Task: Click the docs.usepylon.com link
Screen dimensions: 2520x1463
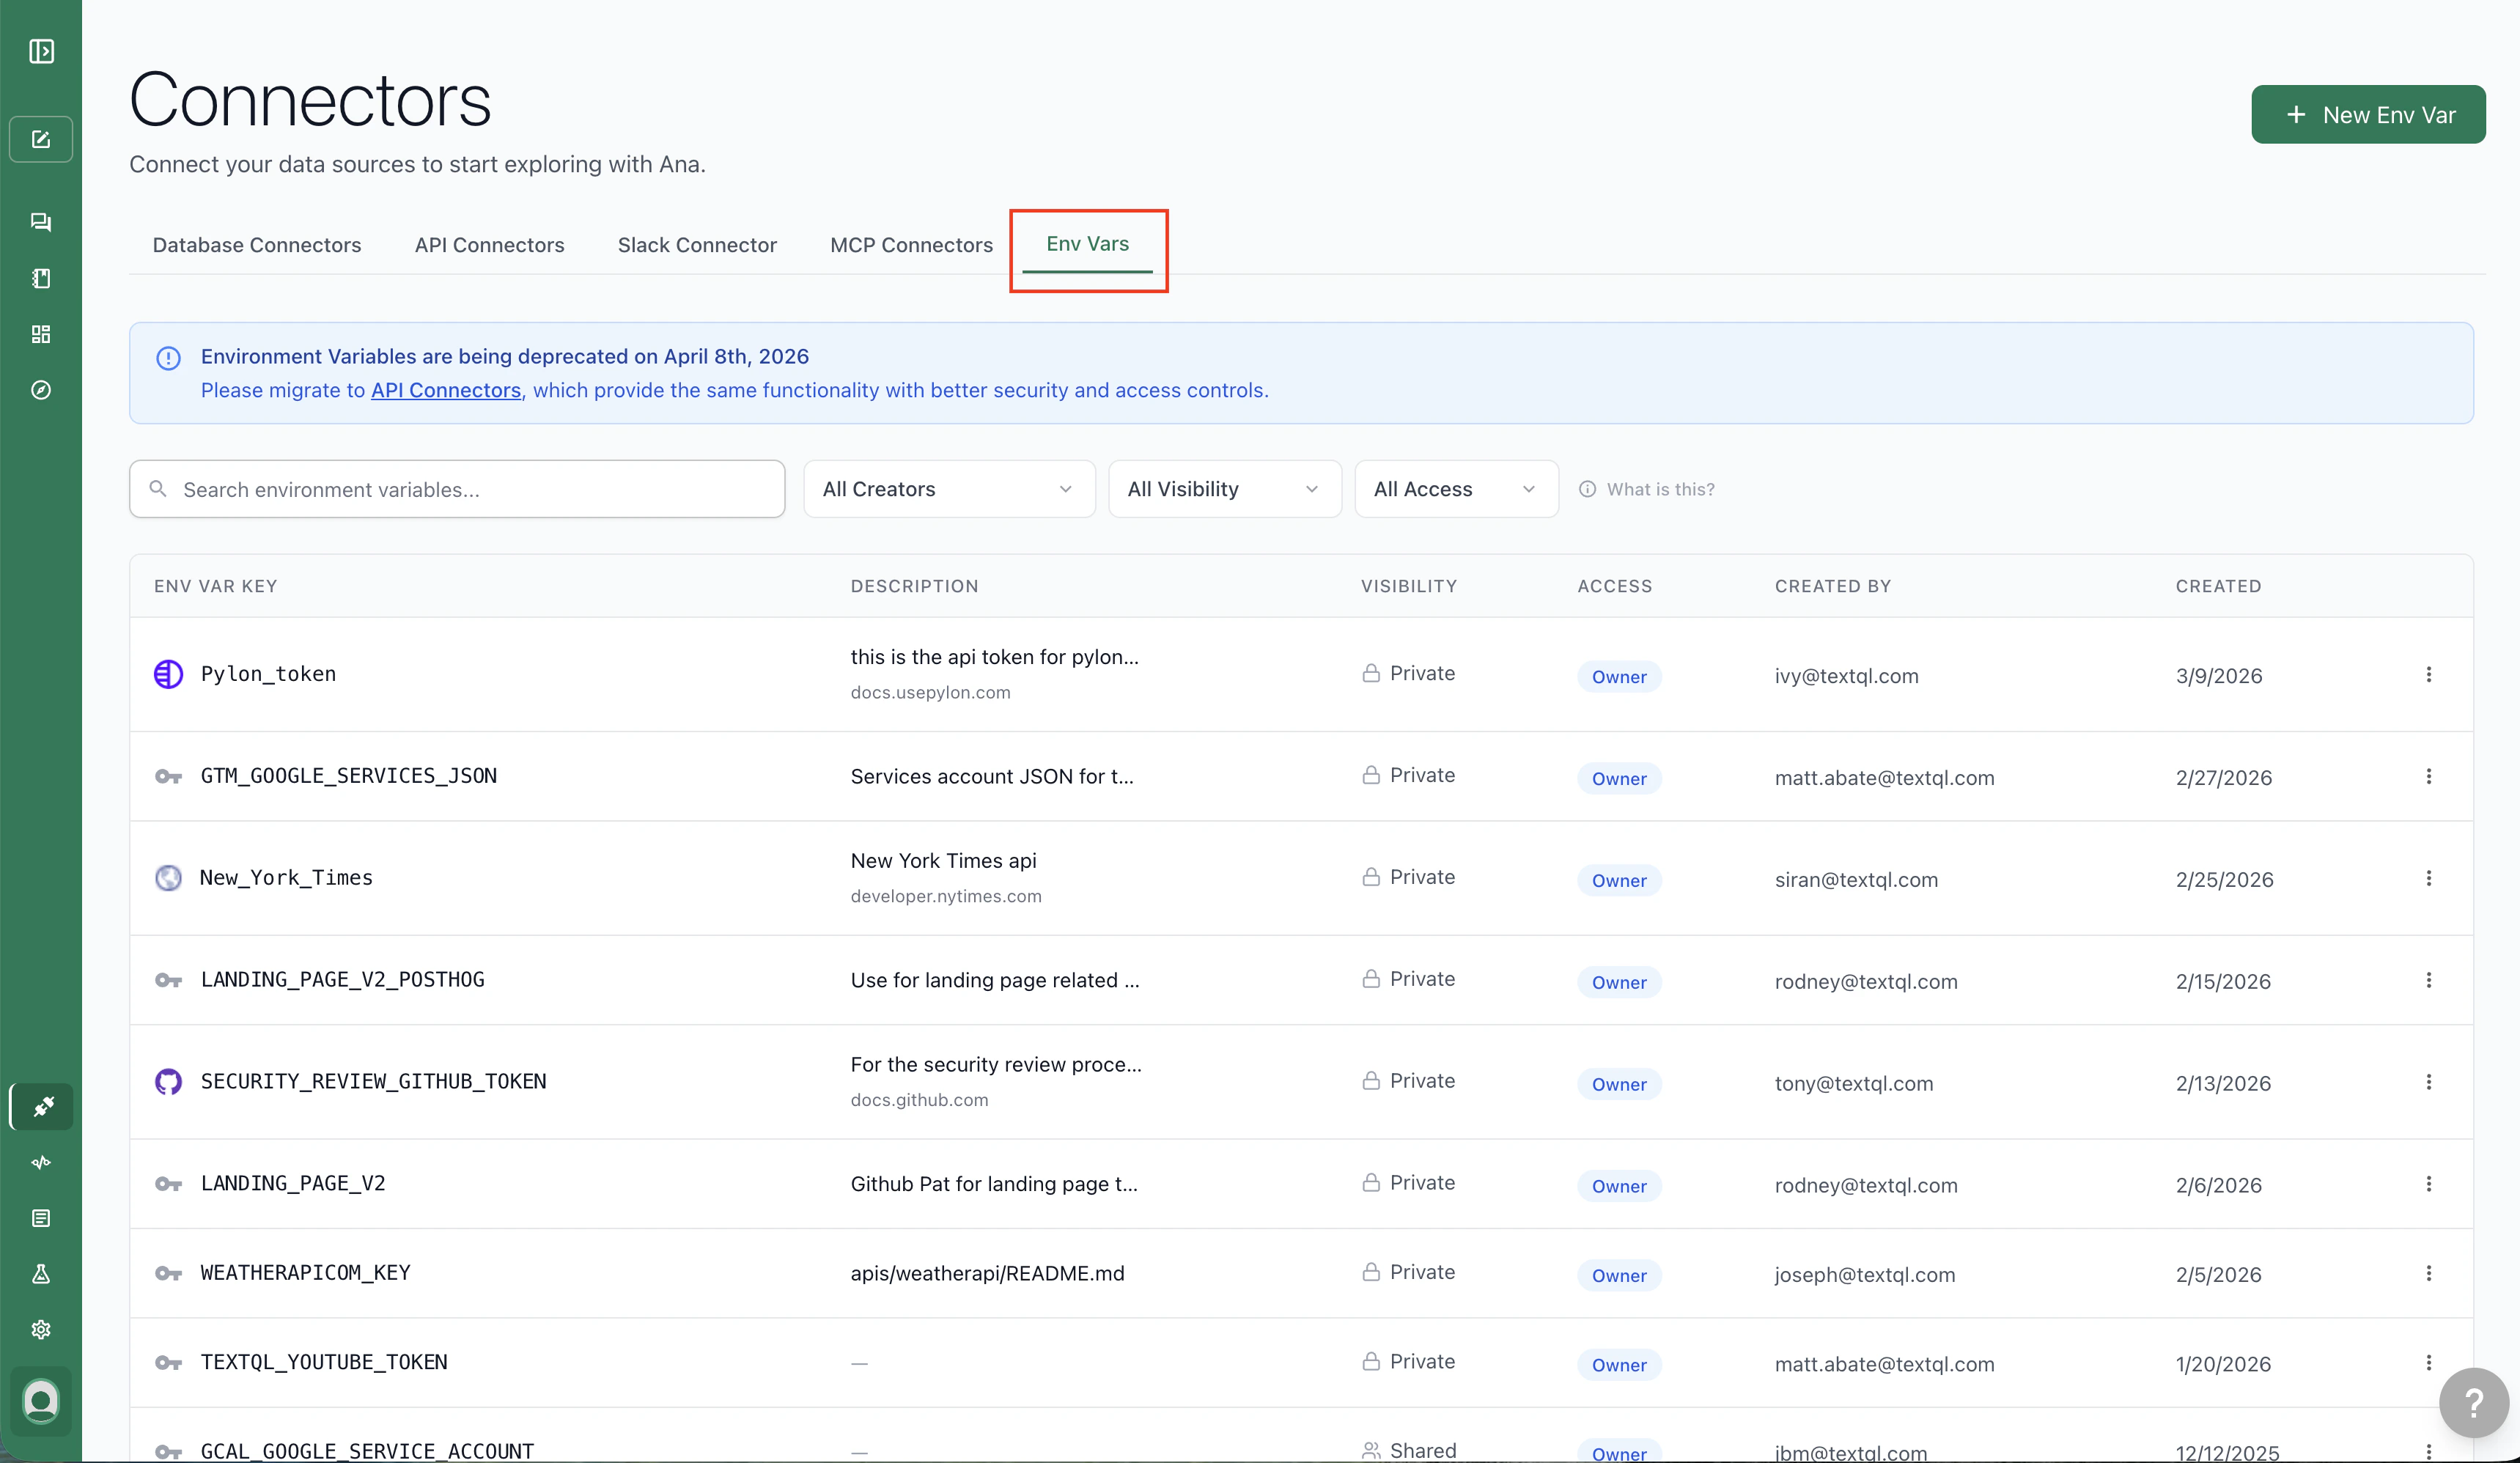Action: point(930,693)
